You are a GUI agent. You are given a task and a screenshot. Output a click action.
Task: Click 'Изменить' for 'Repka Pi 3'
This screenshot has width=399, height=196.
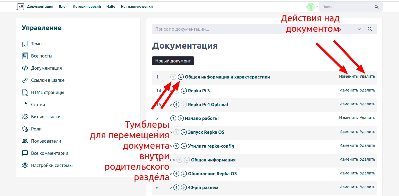(349, 90)
